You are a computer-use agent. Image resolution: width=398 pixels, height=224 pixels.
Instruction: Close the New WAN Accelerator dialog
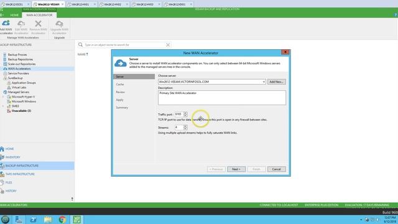[285, 52]
